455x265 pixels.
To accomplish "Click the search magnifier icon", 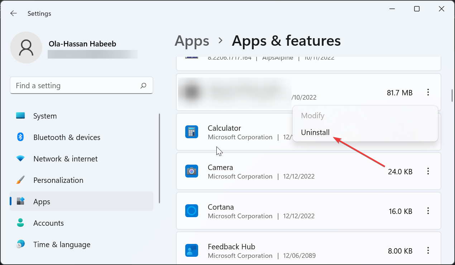I will (x=143, y=86).
